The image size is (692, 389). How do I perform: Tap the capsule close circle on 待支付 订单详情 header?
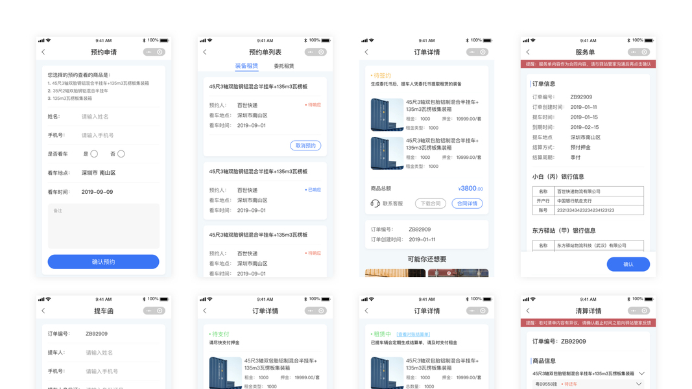click(321, 311)
